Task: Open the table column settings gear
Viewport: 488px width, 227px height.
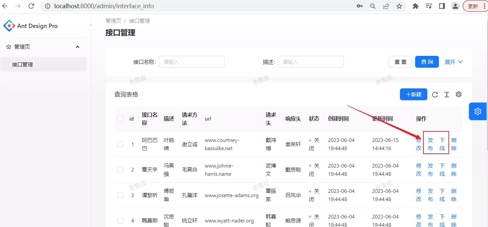Action: tap(458, 95)
